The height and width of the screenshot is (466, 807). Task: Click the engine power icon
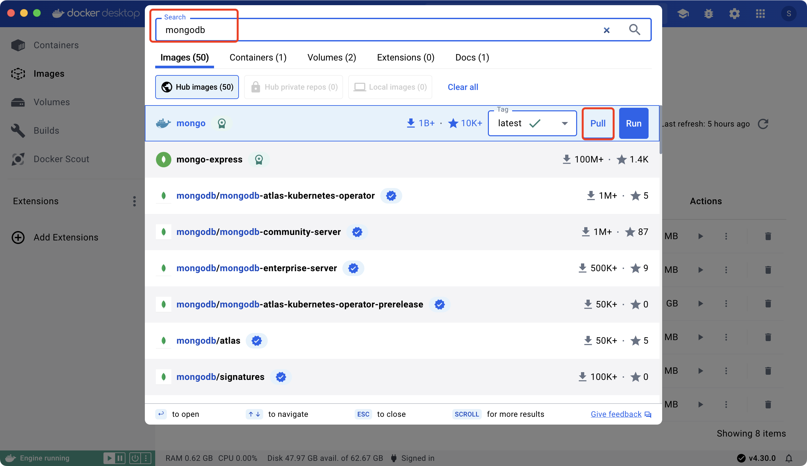135,458
